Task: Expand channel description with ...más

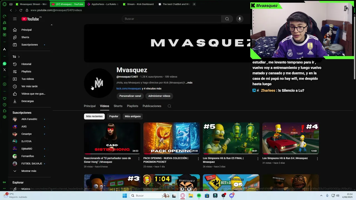Action: tap(189, 82)
